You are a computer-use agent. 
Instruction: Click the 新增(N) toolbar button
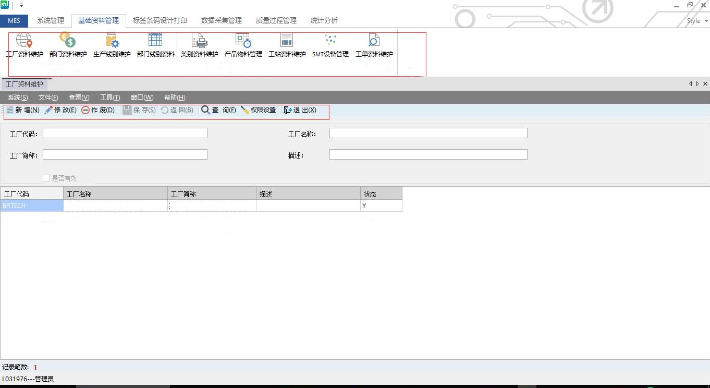coord(23,110)
